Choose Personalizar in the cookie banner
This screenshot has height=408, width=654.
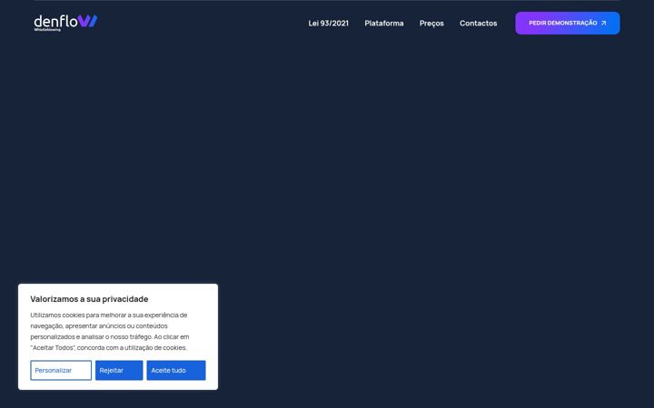[x=61, y=370]
